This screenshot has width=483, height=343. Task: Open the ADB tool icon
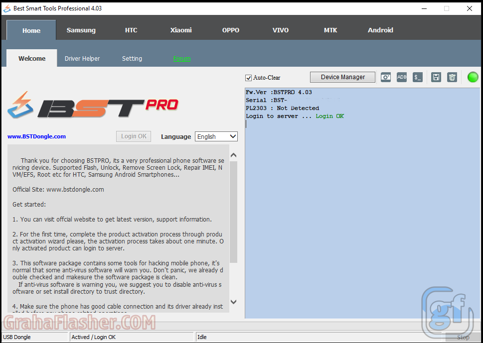(x=402, y=77)
